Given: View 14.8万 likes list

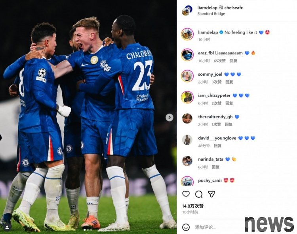Looking at the screenshot, I should (x=193, y=206).
